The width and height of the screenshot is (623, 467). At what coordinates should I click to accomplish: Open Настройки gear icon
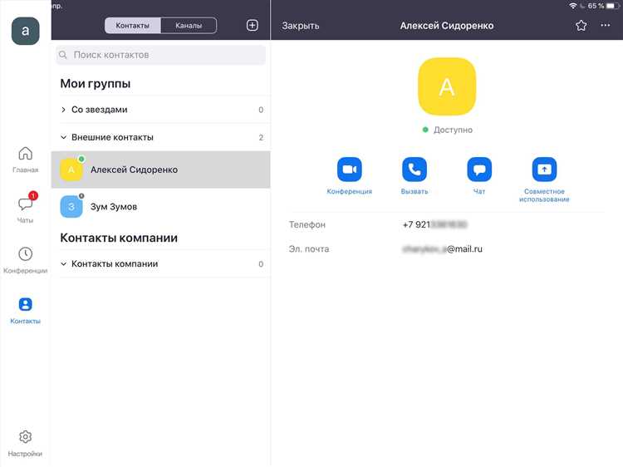26,437
